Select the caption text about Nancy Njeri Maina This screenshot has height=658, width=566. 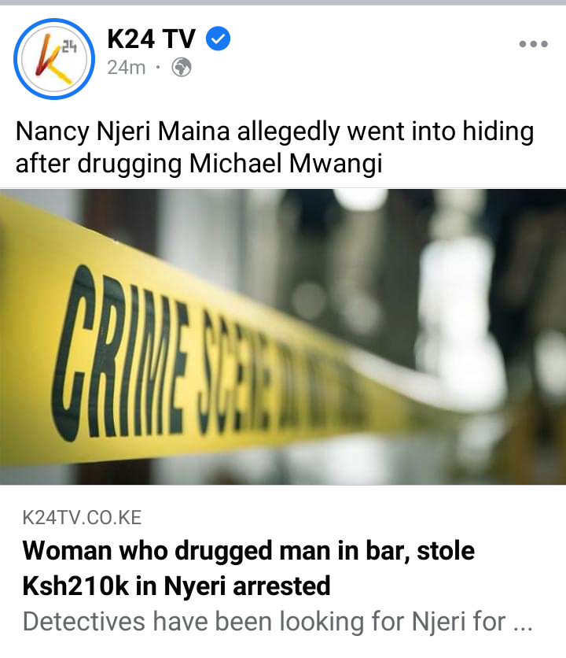274,147
